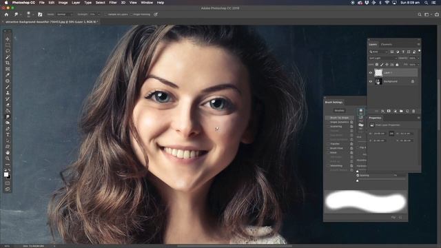Select the Frame tool
The height and width of the screenshot is (248, 441).
tap(8, 69)
